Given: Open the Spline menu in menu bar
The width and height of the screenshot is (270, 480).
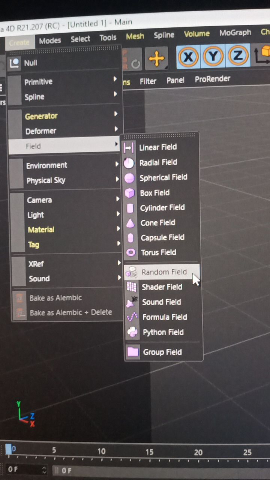Looking at the screenshot, I should pos(164,35).
